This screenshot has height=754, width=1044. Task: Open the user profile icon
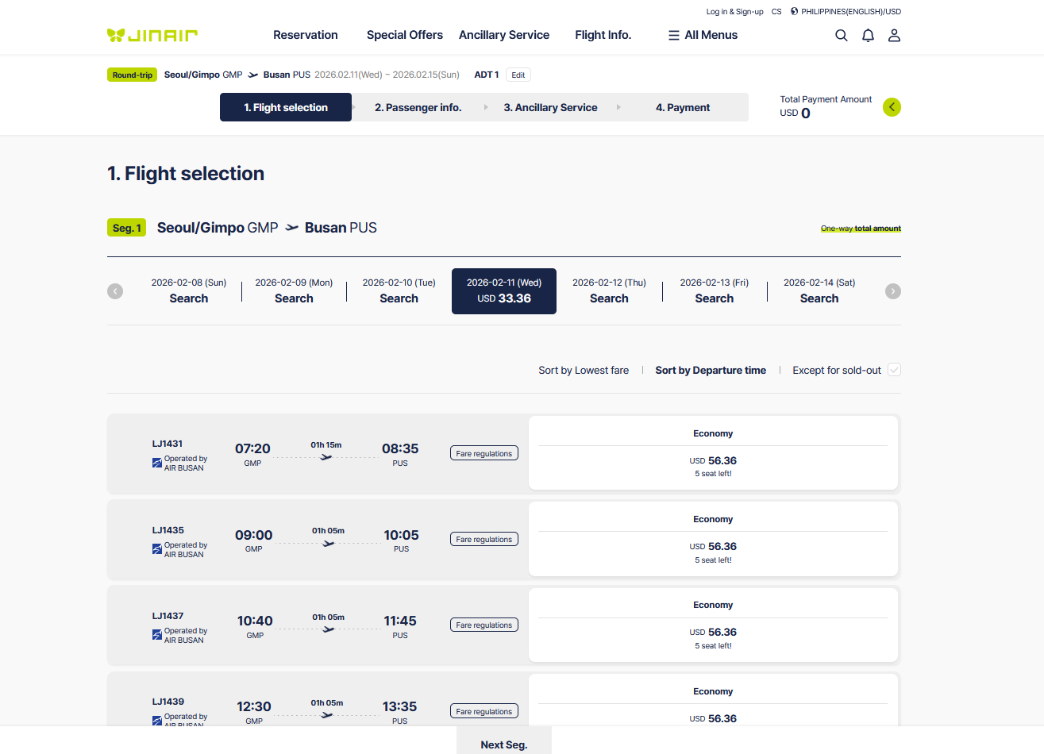click(894, 35)
